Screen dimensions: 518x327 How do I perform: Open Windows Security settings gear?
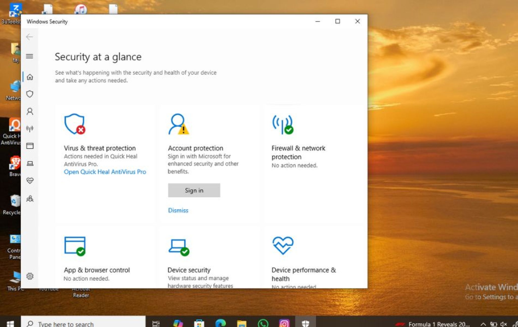click(x=30, y=276)
